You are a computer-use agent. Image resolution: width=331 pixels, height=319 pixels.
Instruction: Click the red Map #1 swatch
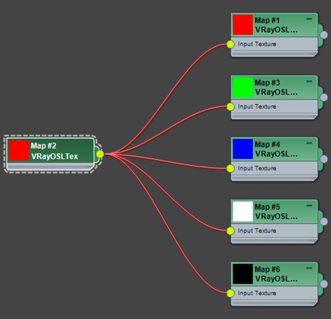coord(242,25)
